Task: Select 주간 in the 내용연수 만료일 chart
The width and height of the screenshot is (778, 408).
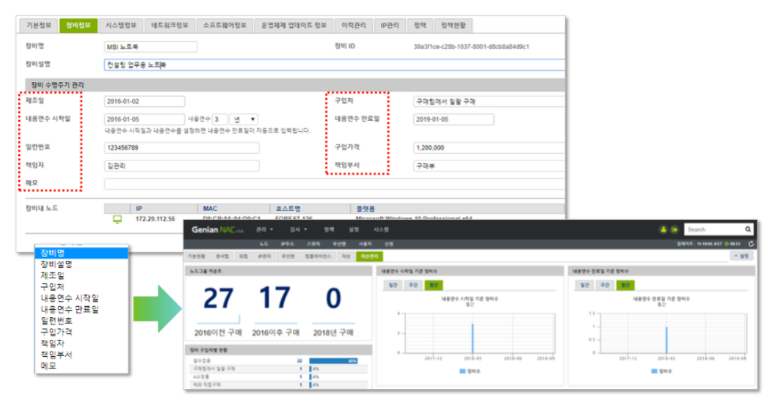Action: (x=605, y=285)
